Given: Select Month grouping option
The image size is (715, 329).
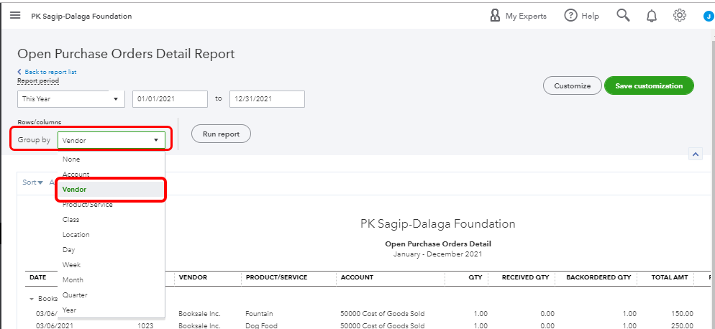Looking at the screenshot, I should (73, 280).
